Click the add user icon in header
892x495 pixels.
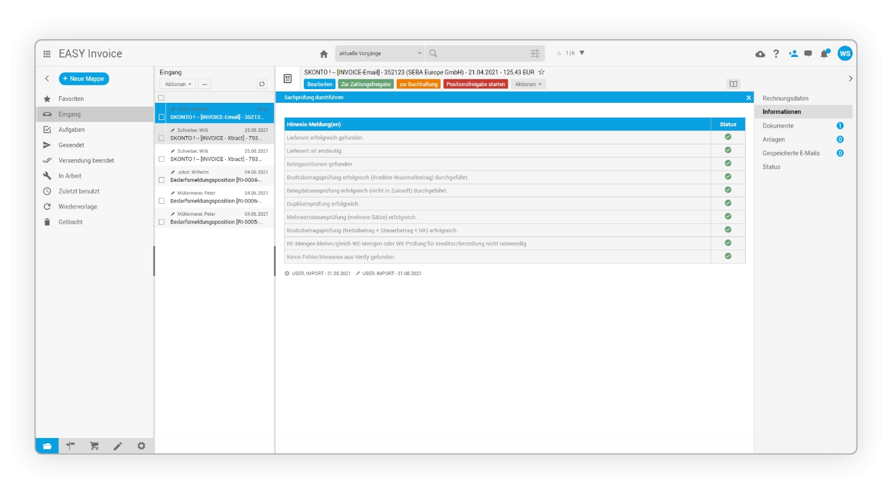click(793, 53)
